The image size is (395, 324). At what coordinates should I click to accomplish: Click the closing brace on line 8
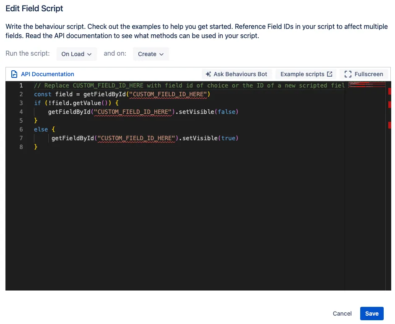tap(36, 147)
